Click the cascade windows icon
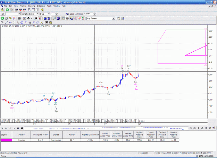217x158 pixels. pos(30,10)
